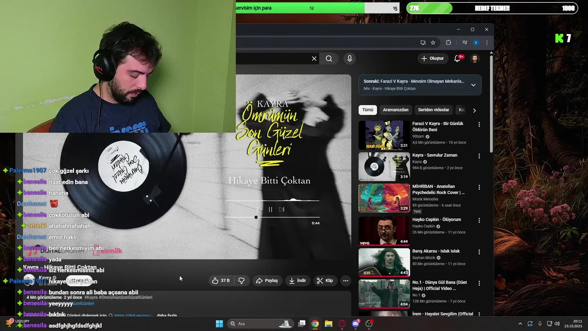Image resolution: width=588 pixels, height=331 pixels.
Task: Click the Mistik Melodiler channel name
Action: [425, 199]
